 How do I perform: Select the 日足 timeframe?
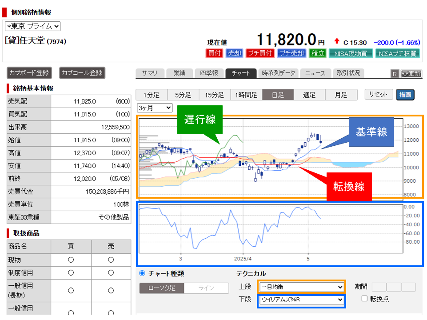(278, 95)
